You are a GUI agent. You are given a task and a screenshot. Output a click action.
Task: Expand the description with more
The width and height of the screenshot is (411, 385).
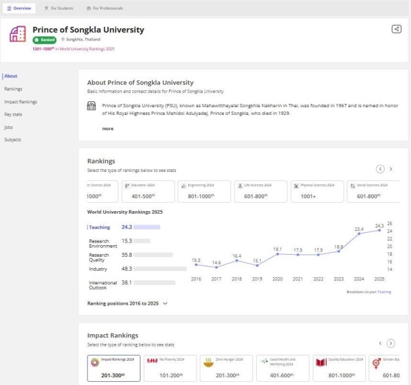point(108,128)
